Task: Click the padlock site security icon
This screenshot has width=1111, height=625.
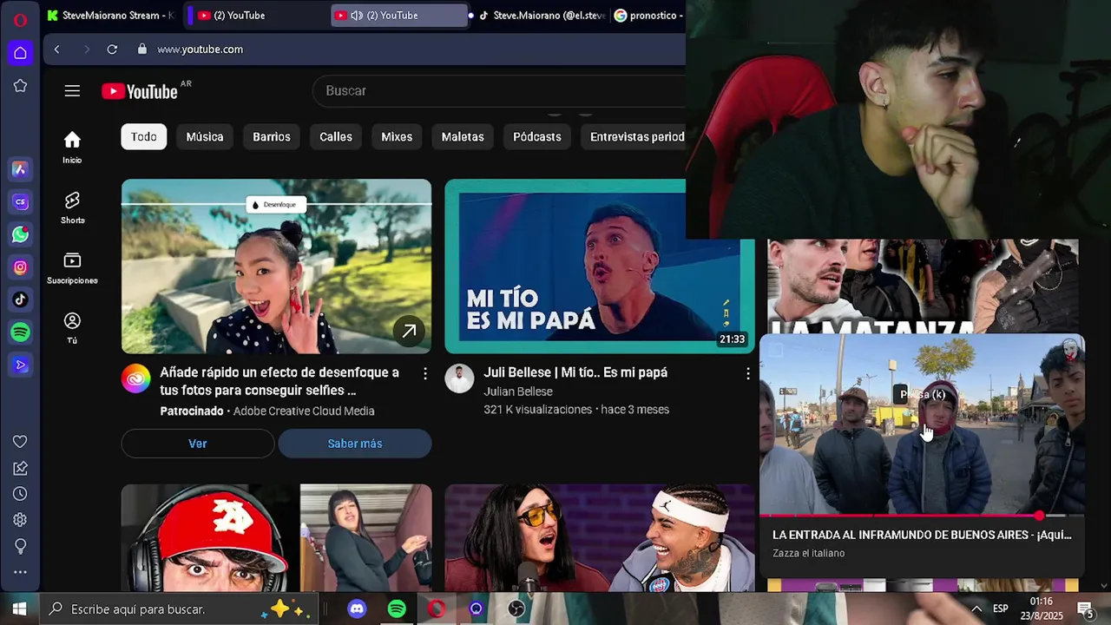Action: point(141,49)
